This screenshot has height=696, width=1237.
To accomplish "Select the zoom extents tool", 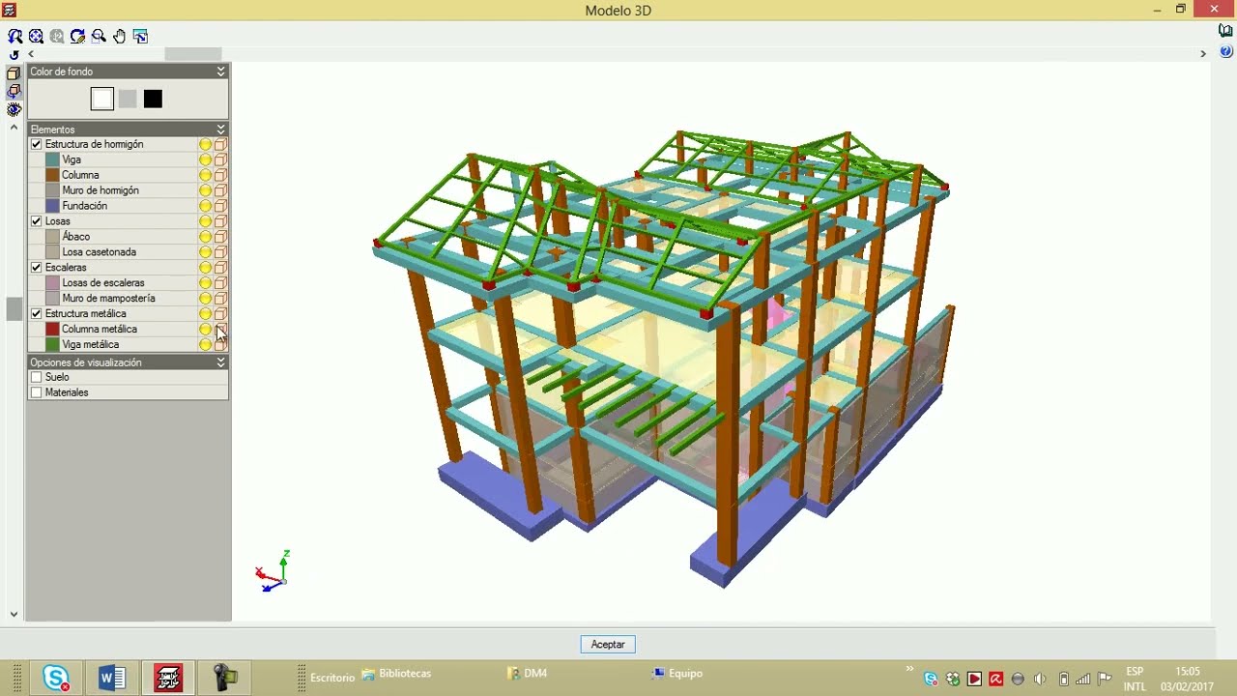I will 36,37.
